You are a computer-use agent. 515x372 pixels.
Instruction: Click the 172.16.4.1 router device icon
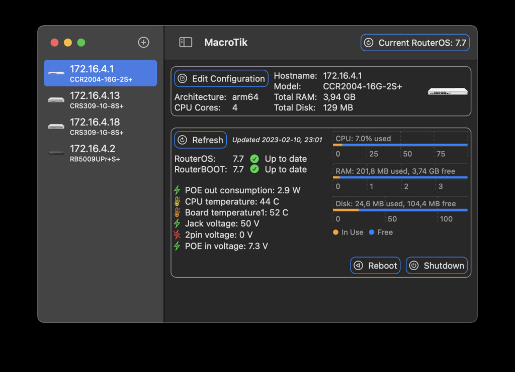[x=56, y=73]
